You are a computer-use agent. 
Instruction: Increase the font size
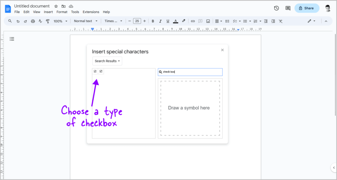pyautogui.click(x=144, y=21)
